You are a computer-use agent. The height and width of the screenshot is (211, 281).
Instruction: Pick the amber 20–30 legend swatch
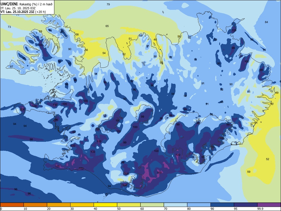click(59, 205)
